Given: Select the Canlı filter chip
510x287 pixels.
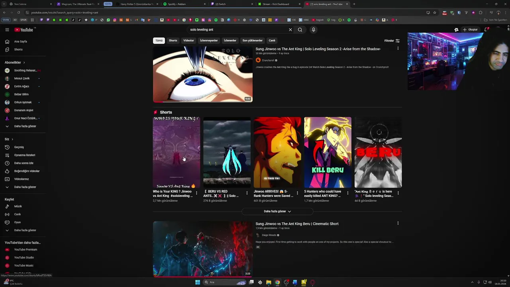Looking at the screenshot, I should pyautogui.click(x=272, y=41).
